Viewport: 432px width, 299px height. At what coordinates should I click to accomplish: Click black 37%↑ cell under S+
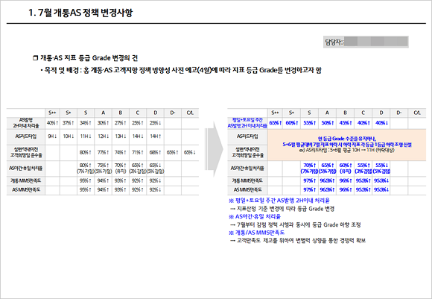[69, 123]
